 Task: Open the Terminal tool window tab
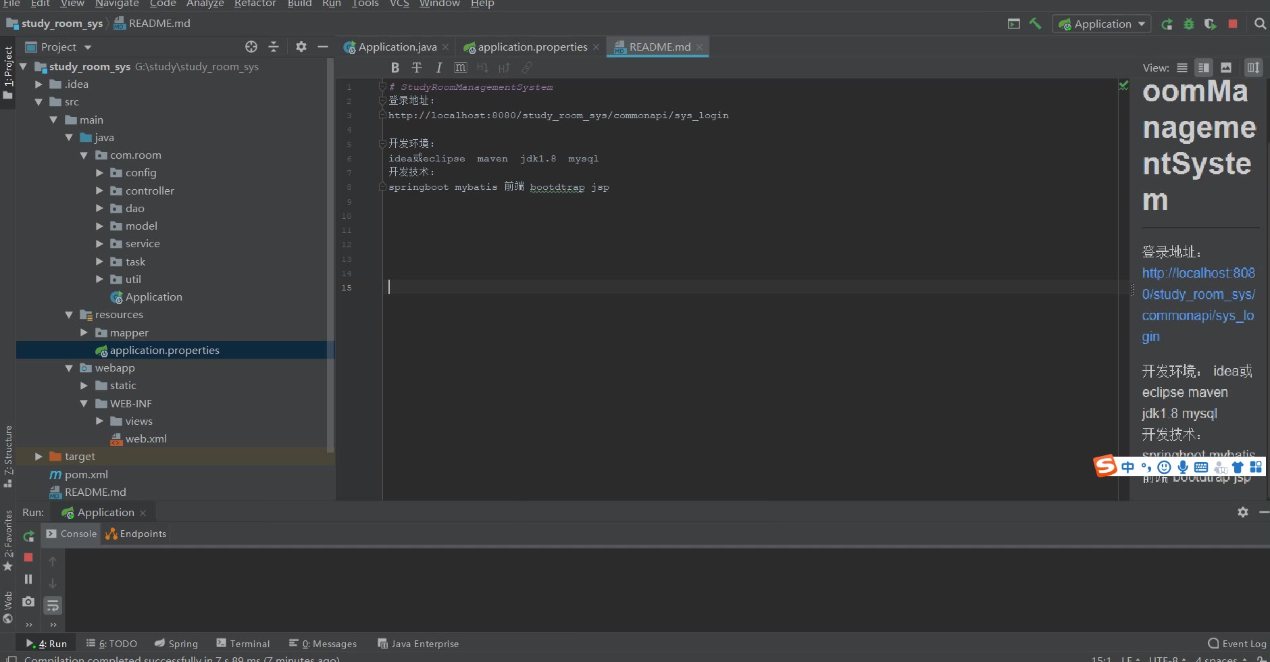243,644
